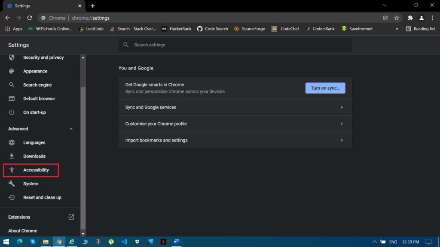This screenshot has width=440, height=247.
Task: Click the share page icon in address bar
Action: point(385,18)
